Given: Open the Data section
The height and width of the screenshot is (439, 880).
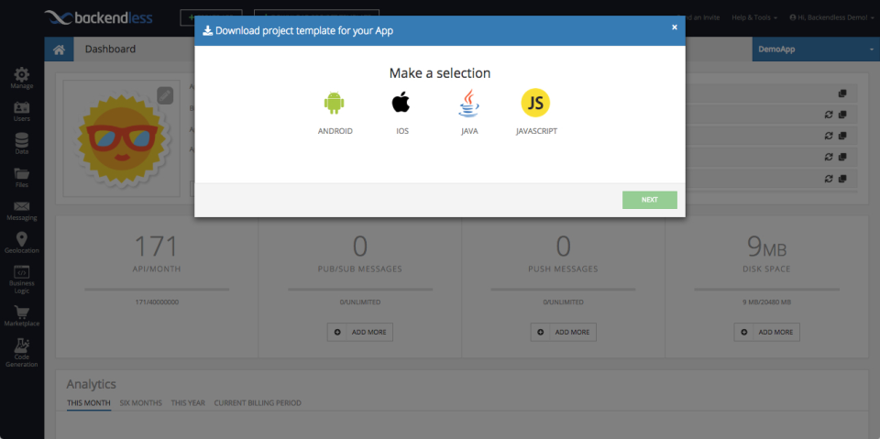Looking at the screenshot, I should pos(22,144).
